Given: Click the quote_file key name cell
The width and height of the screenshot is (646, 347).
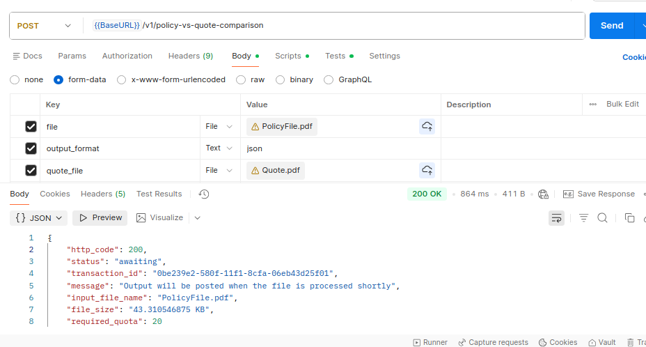Looking at the screenshot, I should point(120,171).
